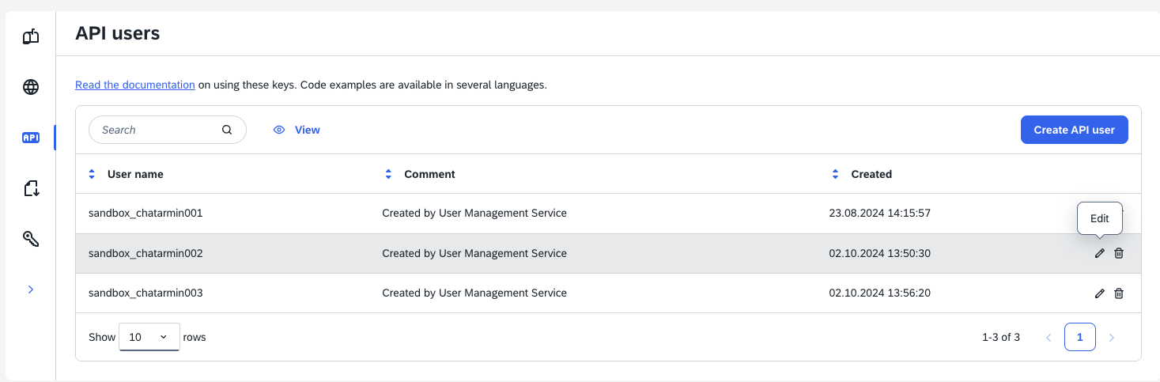Edit sandbox_chatarmin002 with the pencil icon
Image resolution: width=1160 pixels, height=382 pixels.
point(1099,253)
